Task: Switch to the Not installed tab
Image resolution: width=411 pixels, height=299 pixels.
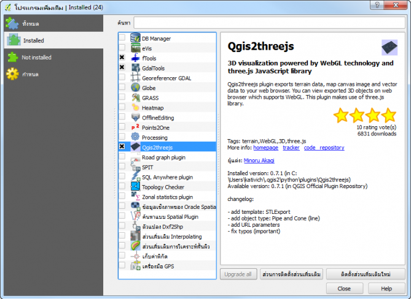Action: click(x=53, y=57)
